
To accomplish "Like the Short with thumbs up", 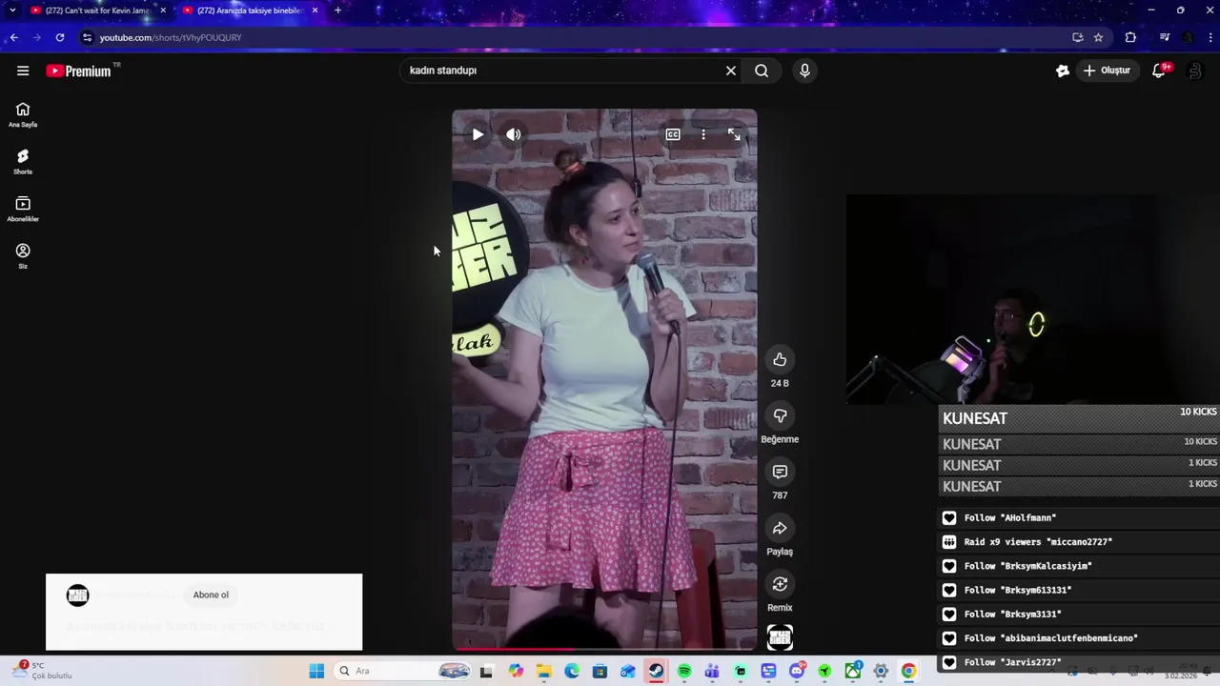I will click(x=780, y=359).
